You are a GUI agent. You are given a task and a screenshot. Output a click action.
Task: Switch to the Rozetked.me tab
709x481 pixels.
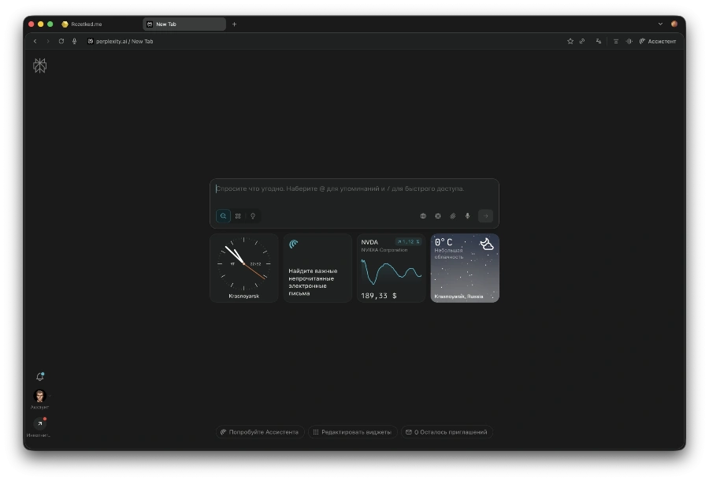[x=87, y=24]
